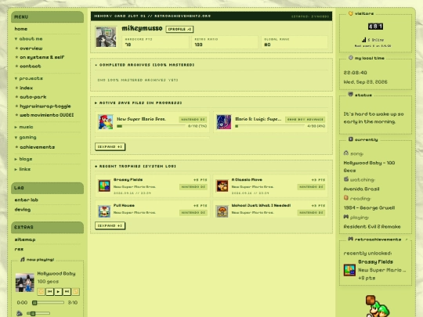Click the reading book icon
Viewport: 423px width, 317px height.
346,198
